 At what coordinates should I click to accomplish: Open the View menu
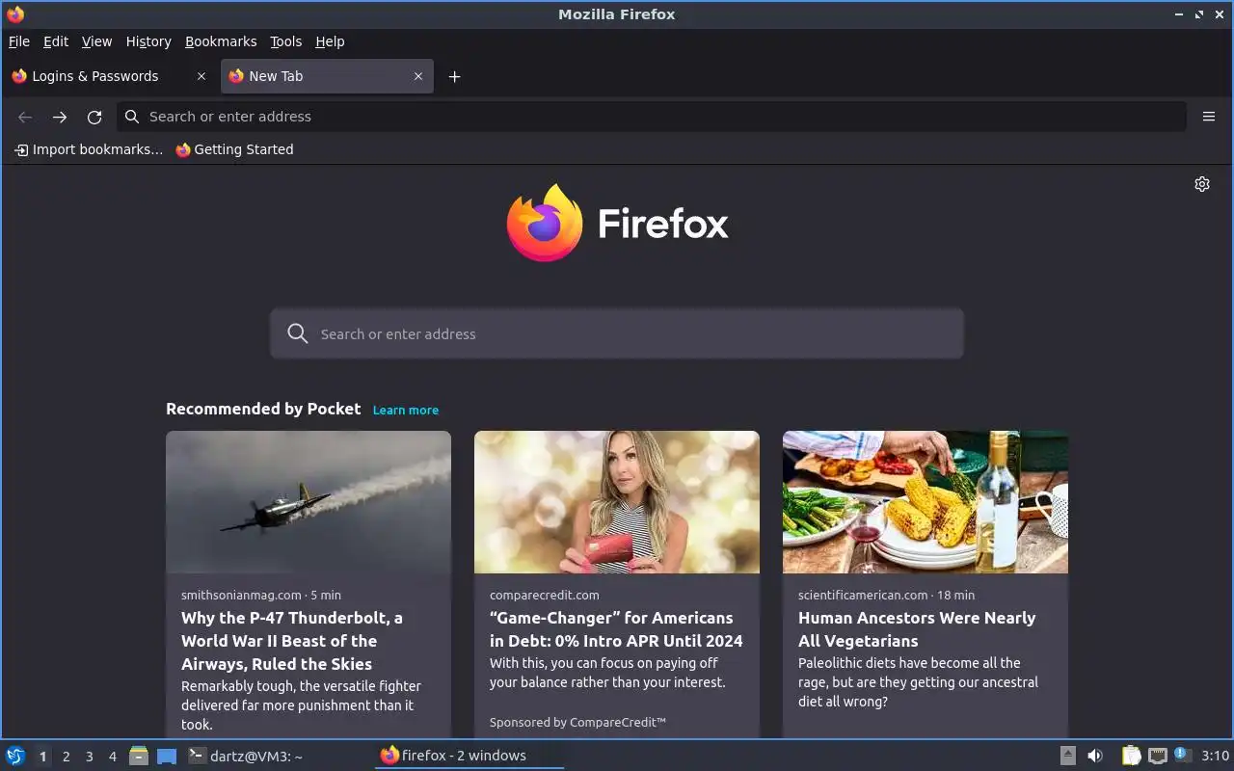[x=96, y=41]
